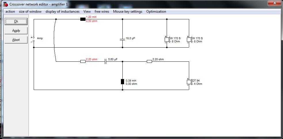This screenshot has height=139, width=283.
Task: Open the View menu
Action: (x=87, y=12)
